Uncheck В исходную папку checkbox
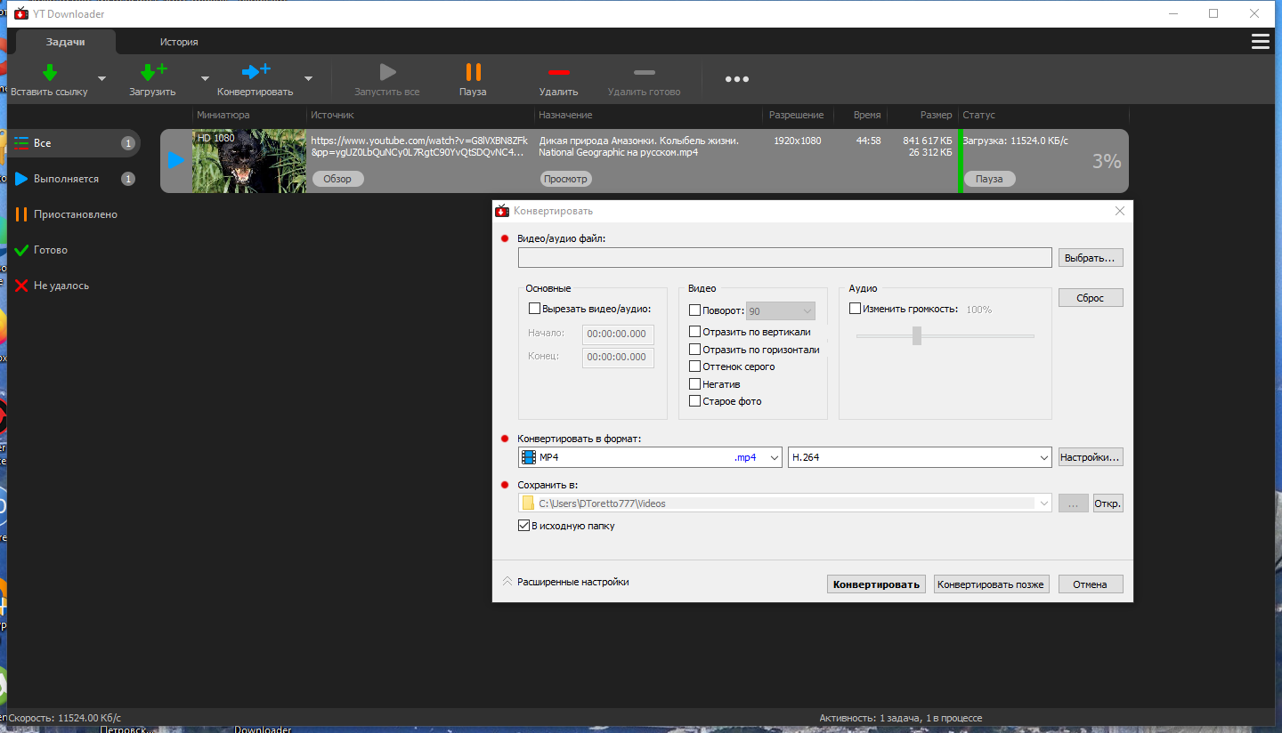 tap(523, 526)
